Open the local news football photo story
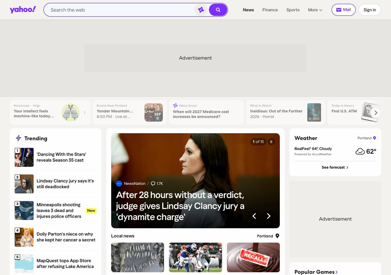 click(195, 257)
